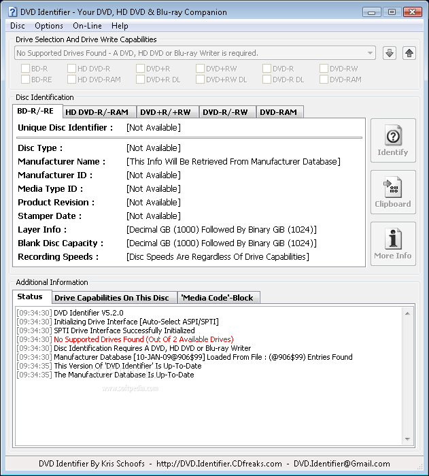The image size is (429, 476).
Task: Switch to the DVD-RAM disc tab
Action: pyautogui.click(x=279, y=112)
